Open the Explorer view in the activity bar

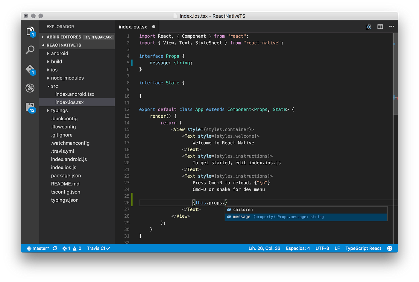pos(30,31)
